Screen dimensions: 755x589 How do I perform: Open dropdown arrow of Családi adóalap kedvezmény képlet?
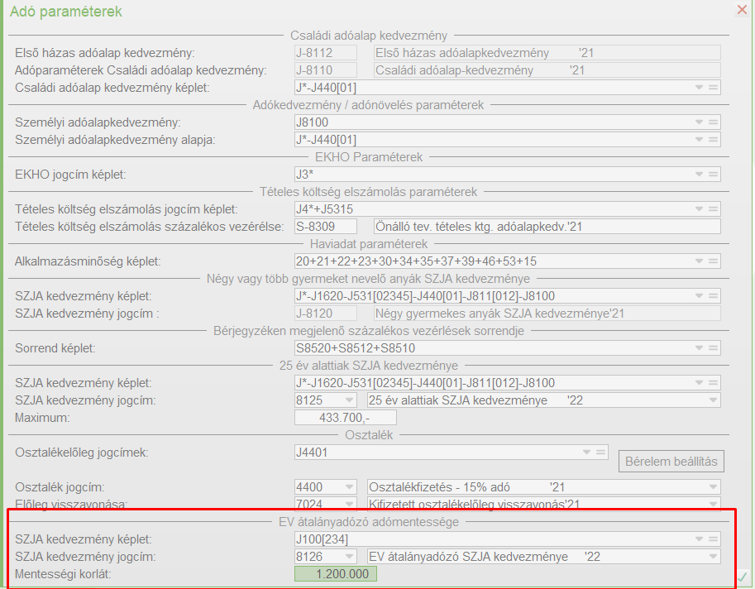699,88
